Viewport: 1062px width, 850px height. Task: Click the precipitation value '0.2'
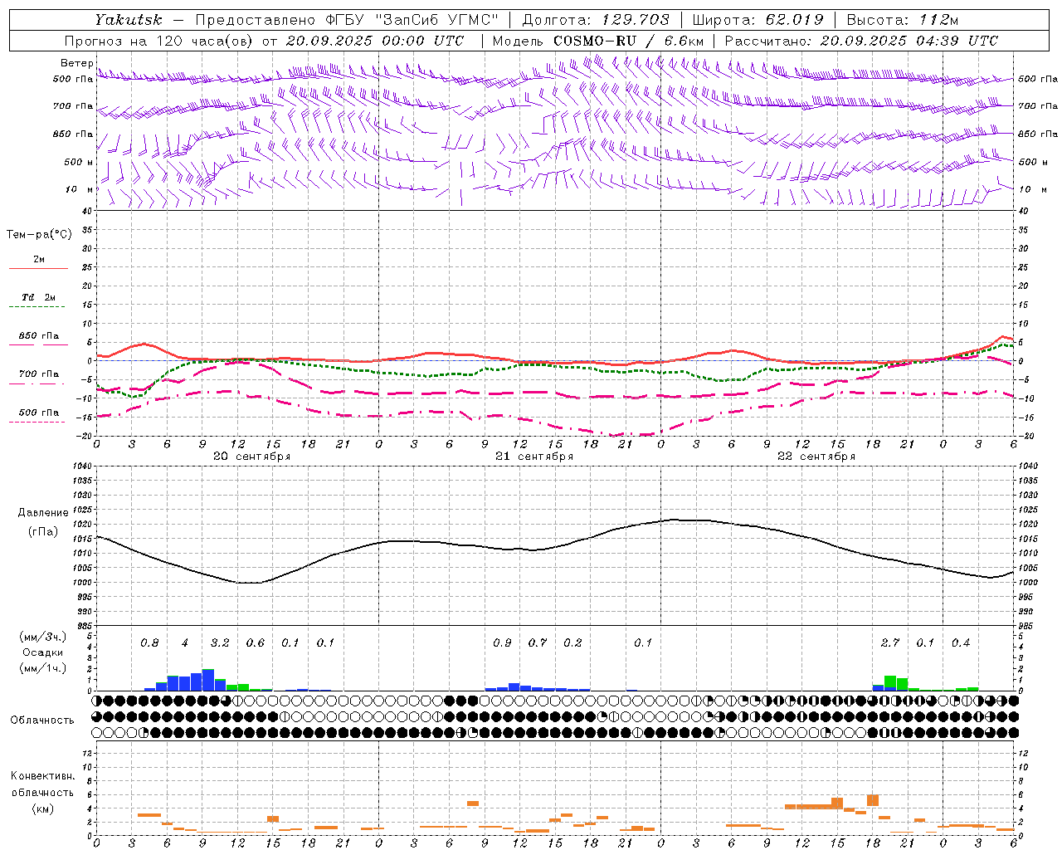[x=572, y=643]
